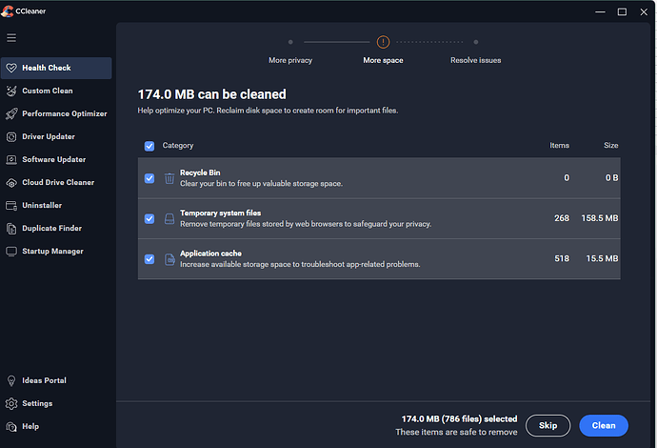The width and height of the screenshot is (657, 448).
Task: Jump to the Resolve issues step
Action: click(475, 60)
